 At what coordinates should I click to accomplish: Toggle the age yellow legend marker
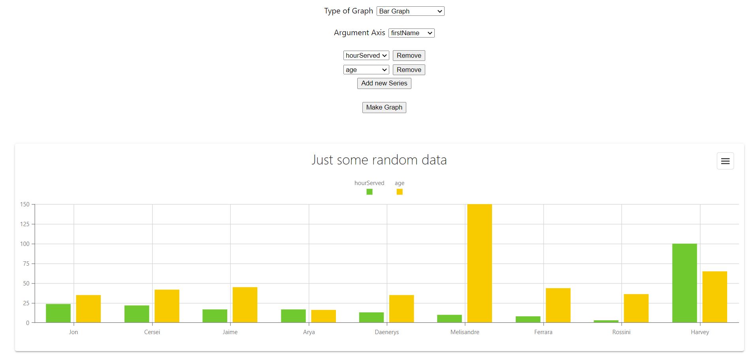[400, 192]
